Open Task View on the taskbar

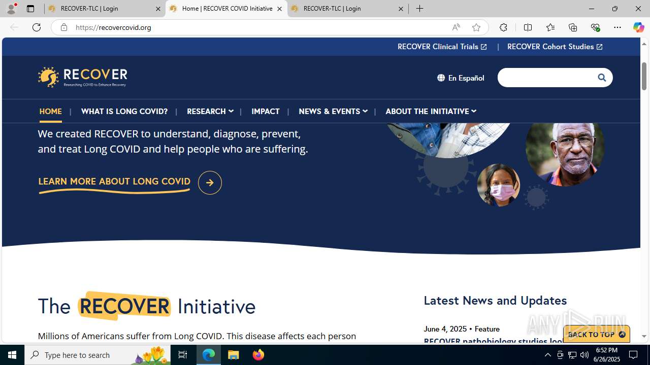(x=183, y=355)
